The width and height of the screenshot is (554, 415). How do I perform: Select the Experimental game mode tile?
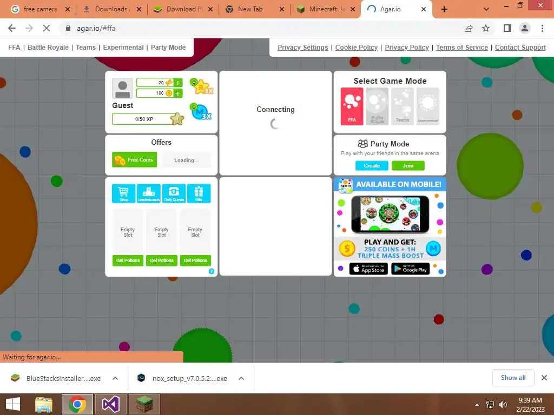coord(428,106)
